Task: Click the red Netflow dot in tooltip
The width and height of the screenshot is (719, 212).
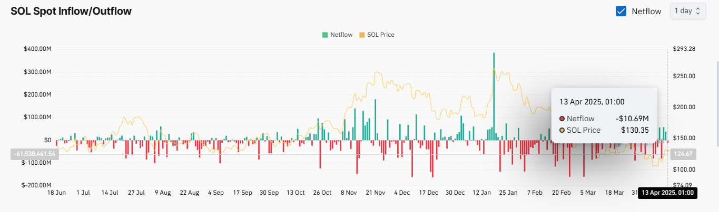Action: coord(562,119)
